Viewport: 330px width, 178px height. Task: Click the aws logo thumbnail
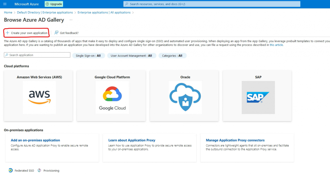pos(39,97)
